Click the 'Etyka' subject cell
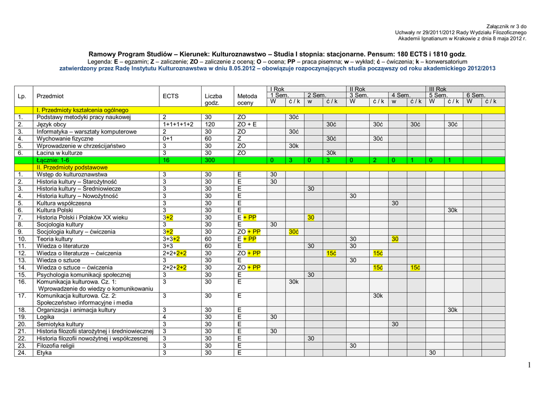This screenshot has height=393, width=555. 45,353
